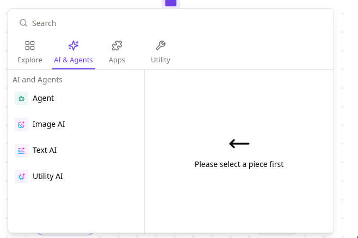Click the Explore grid icon

point(30,46)
